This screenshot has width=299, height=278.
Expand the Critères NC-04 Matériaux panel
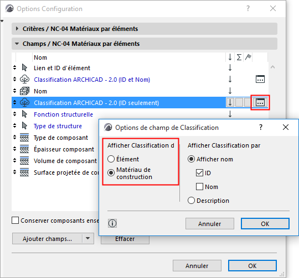point(17,29)
